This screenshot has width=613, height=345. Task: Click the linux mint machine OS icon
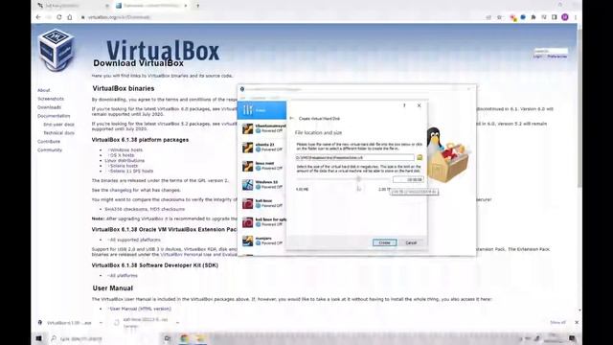(x=247, y=166)
